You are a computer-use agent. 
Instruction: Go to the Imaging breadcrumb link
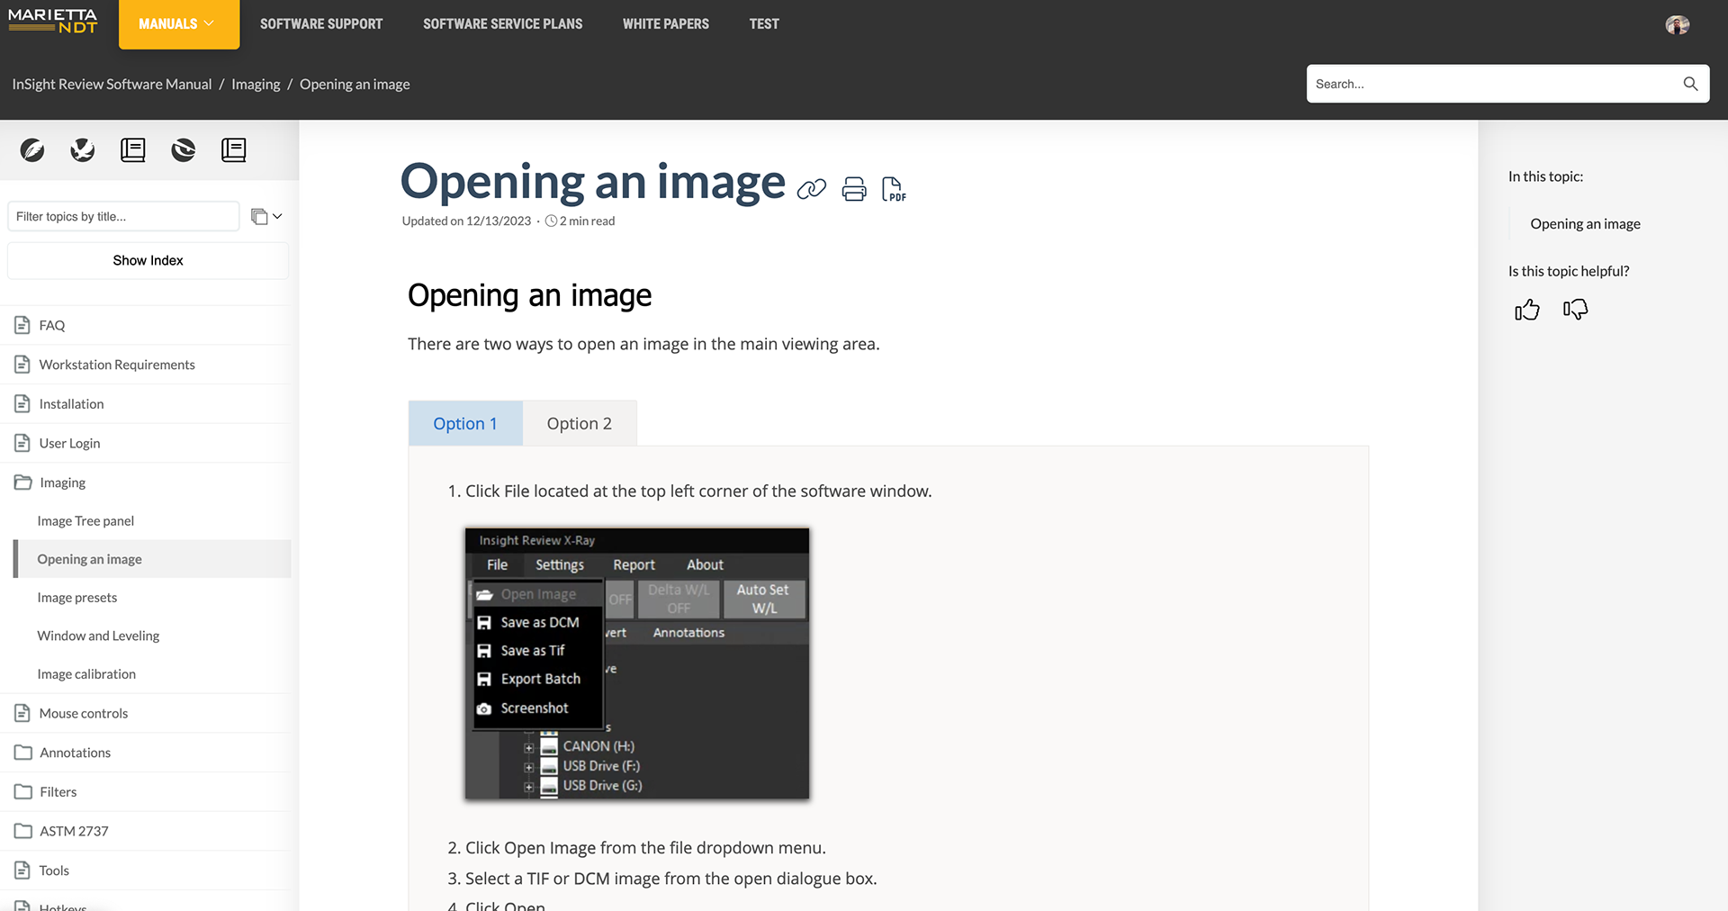point(256,84)
